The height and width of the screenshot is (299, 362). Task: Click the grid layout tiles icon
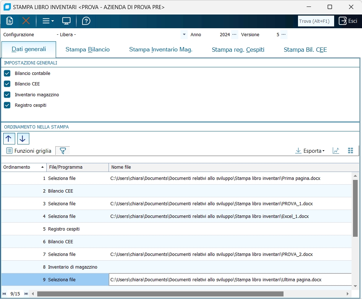(350, 151)
